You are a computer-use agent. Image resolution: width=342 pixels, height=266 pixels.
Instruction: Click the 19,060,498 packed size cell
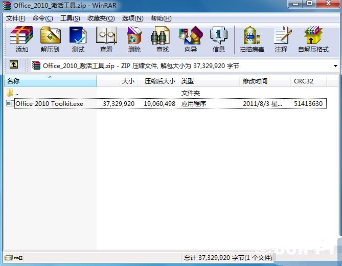pyautogui.click(x=159, y=103)
